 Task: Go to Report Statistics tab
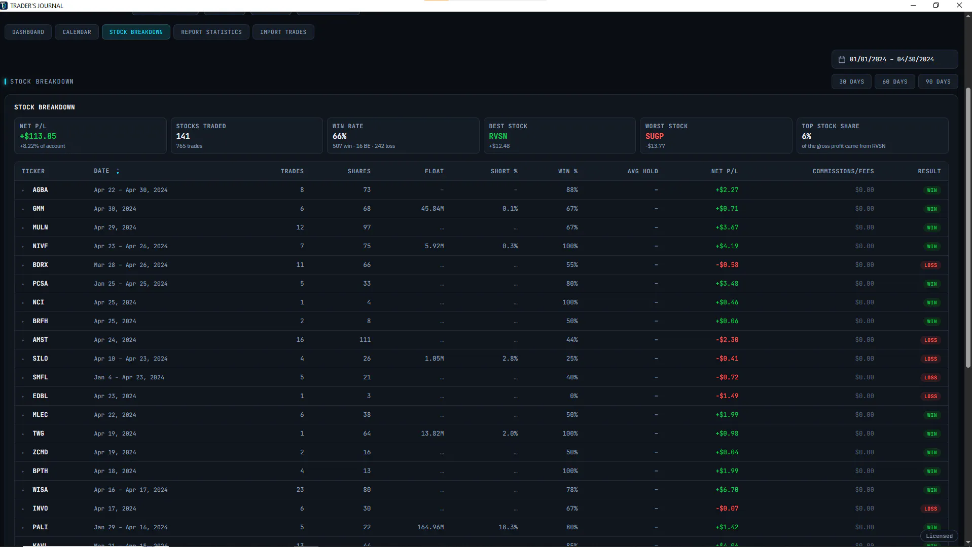(x=211, y=32)
